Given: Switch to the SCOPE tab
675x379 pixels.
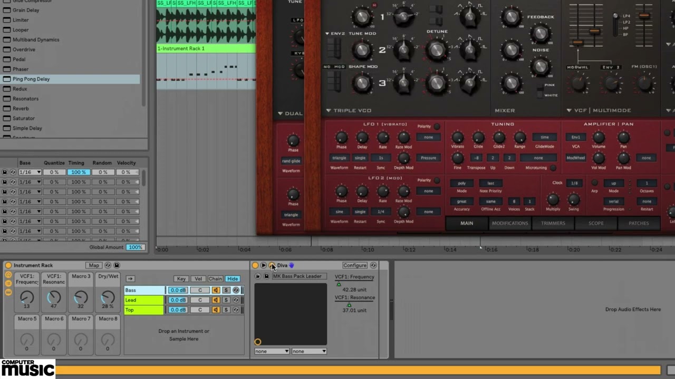Looking at the screenshot, I should pos(596,223).
